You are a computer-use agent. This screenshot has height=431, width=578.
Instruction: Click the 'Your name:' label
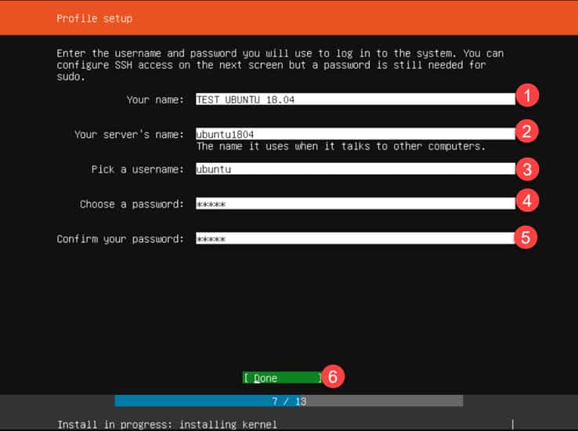(x=155, y=100)
